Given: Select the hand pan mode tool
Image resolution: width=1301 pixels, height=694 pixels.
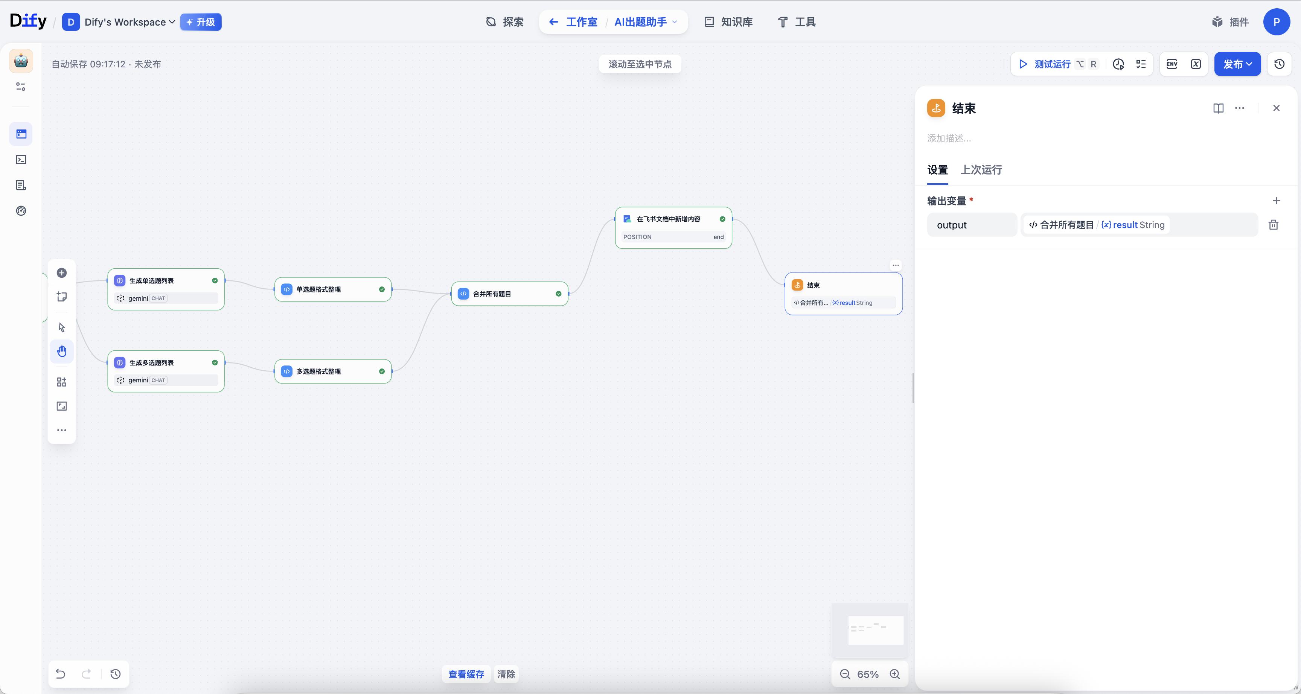Looking at the screenshot, I should 62,351.
